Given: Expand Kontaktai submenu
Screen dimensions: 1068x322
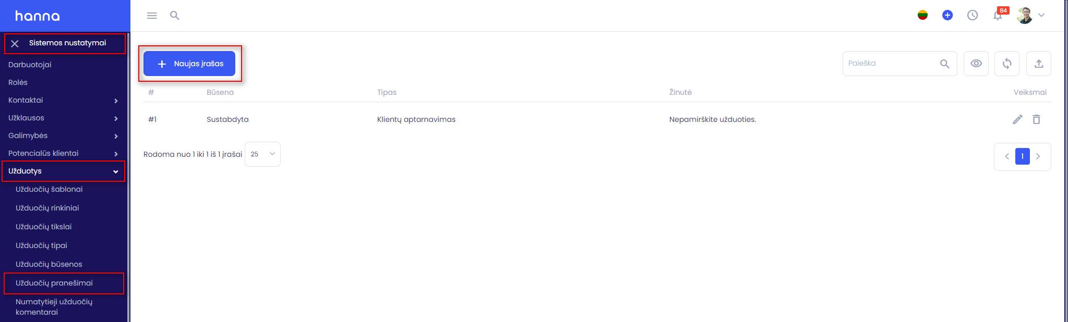Looking at the screenshot, I should click(63, 100).
